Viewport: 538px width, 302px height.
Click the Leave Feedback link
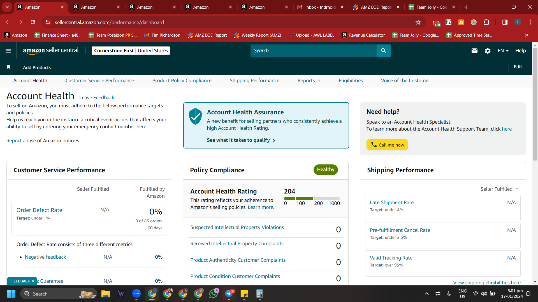pos(97,98)
